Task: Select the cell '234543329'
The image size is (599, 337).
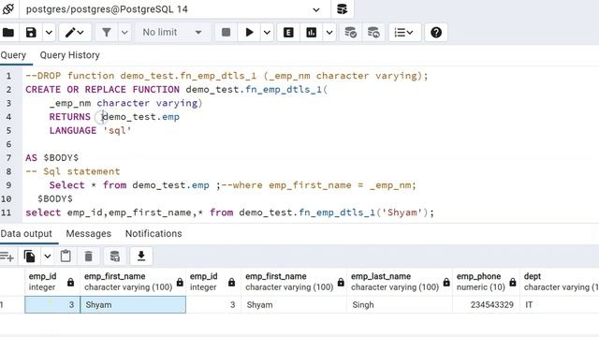Action: [486, 305]
